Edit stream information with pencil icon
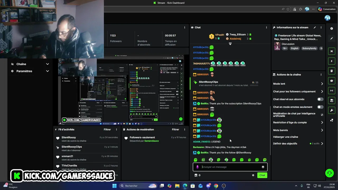Viewport: 338px width, 190px height. [x=315, y=27]
